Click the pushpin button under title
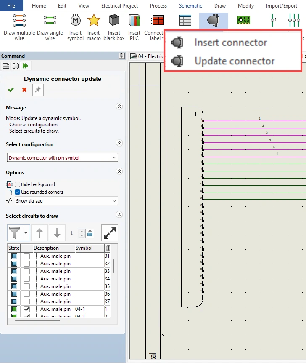The width and height of the screenshot is (306, 363). (x=38, y=90)
